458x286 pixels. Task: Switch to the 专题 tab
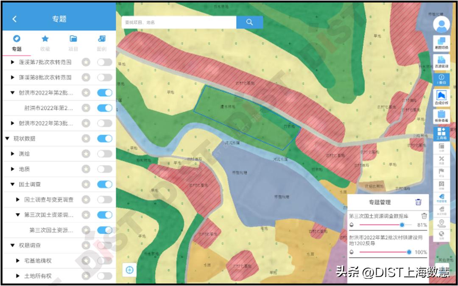point(17,43)
